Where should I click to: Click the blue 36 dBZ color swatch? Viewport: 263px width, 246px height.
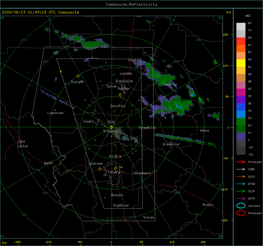coord(241,107)
